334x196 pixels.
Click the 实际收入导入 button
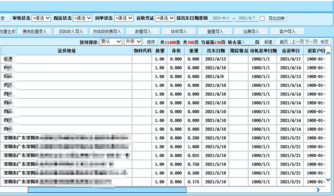[71, 32]
